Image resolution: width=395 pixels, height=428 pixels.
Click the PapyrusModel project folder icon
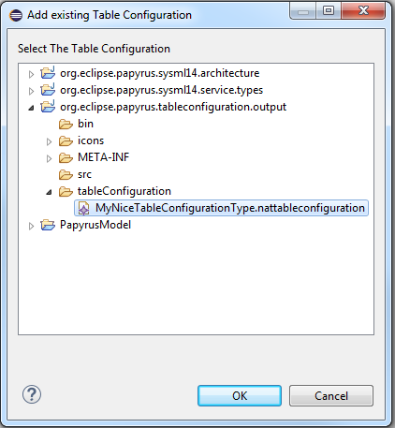coord(48,225)
